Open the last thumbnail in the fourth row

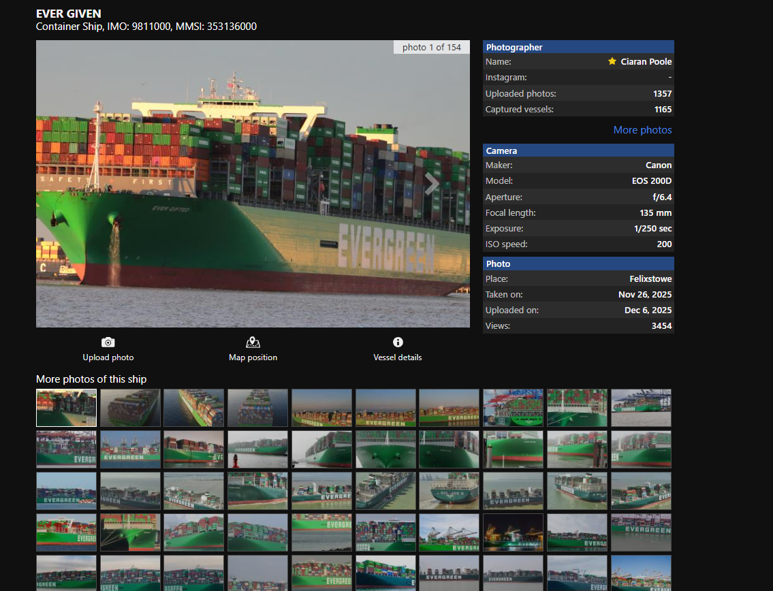coord(641,532)
